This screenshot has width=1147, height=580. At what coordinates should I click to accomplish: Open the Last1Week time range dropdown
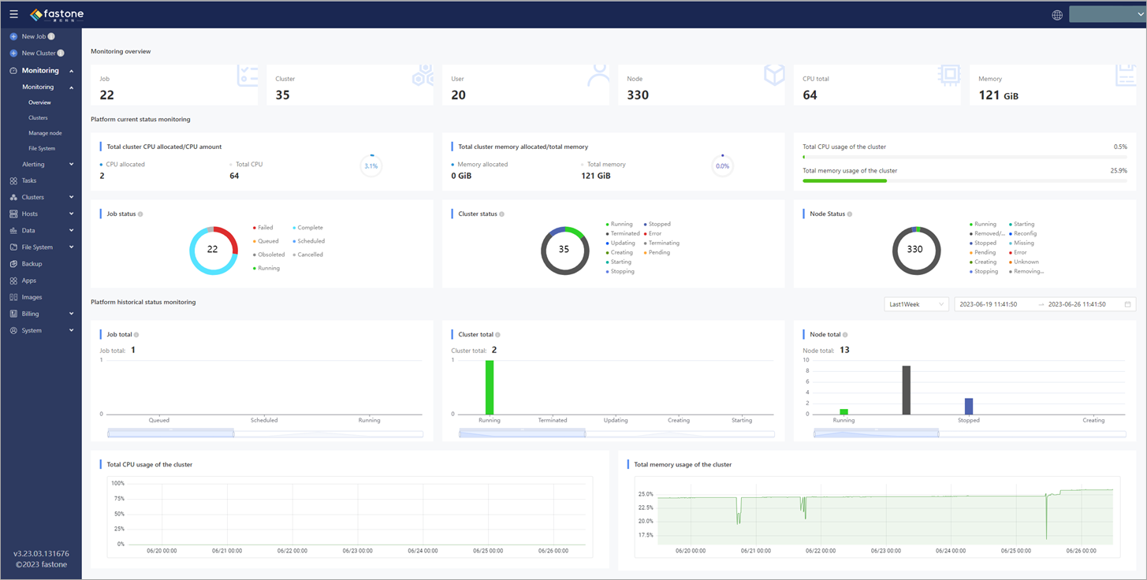[917, 304]
